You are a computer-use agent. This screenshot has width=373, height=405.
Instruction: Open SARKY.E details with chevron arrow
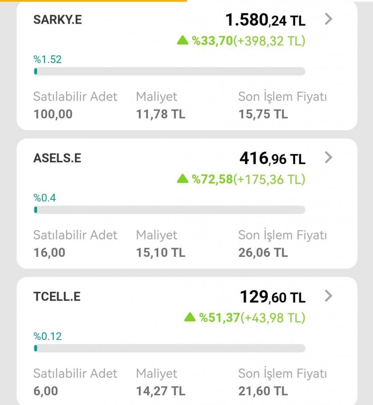pyautogui.click(x=328, y=19)
